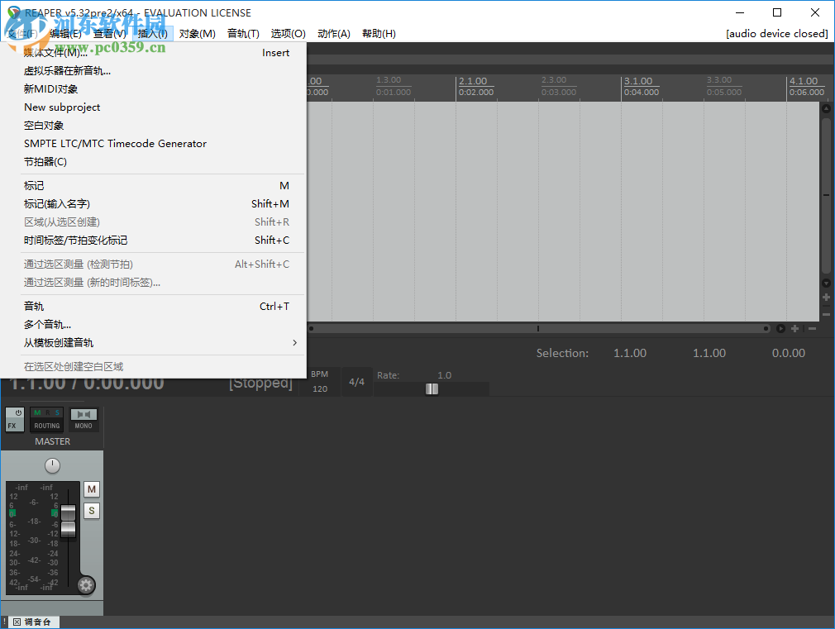Open the 插入(I) menu
Screen dimensions: 835x629
pyautogui.click(x=153, y=34)
